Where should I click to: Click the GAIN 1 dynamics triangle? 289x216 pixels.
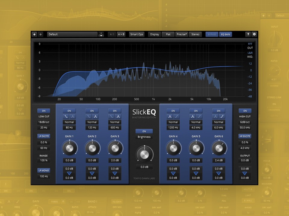tap(69, 173)
